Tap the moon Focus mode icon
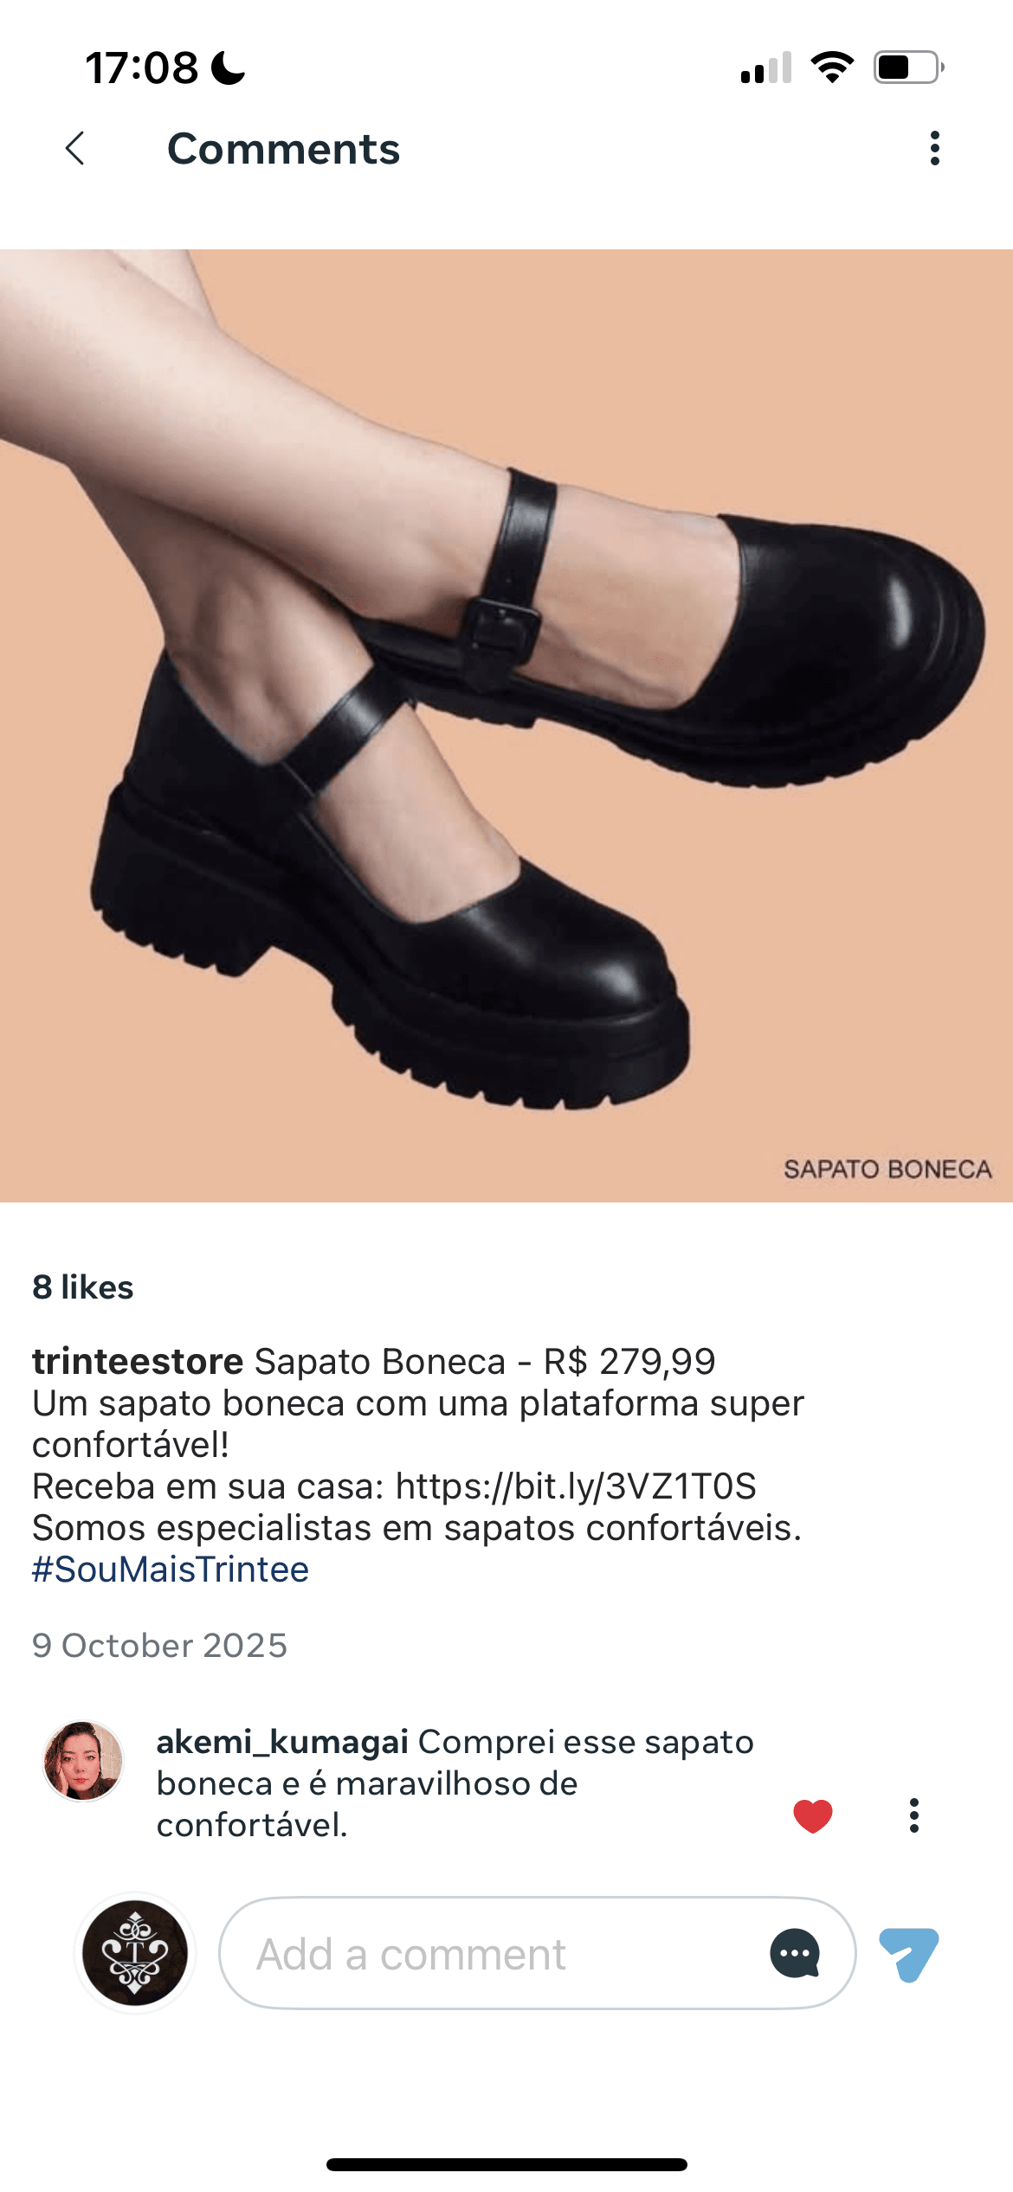 point(229,68)
